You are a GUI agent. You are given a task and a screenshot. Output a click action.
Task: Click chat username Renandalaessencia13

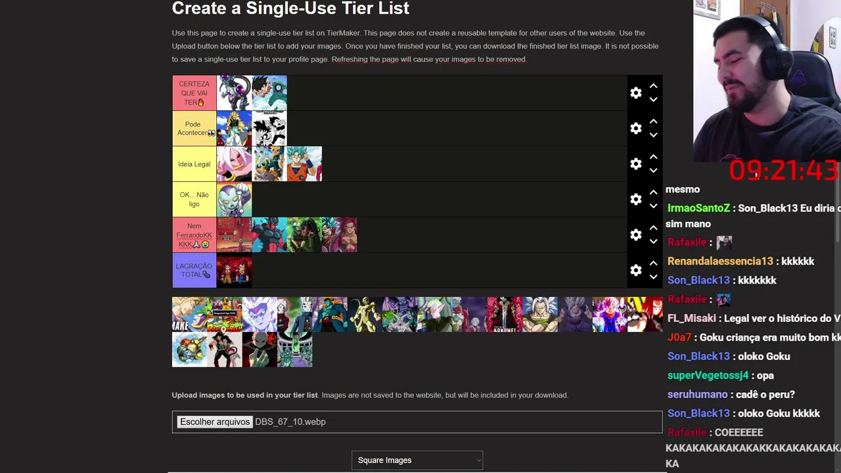720,261
